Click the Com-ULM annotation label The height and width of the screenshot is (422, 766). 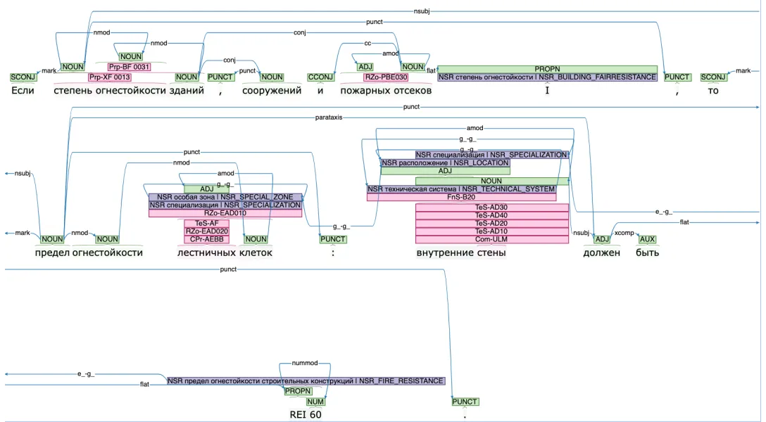pyautogui.click(x=491, y=239)
